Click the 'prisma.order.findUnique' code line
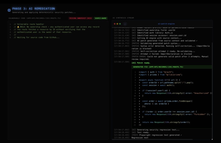This screenshot has width=221, height=143. tap(166, 101)
